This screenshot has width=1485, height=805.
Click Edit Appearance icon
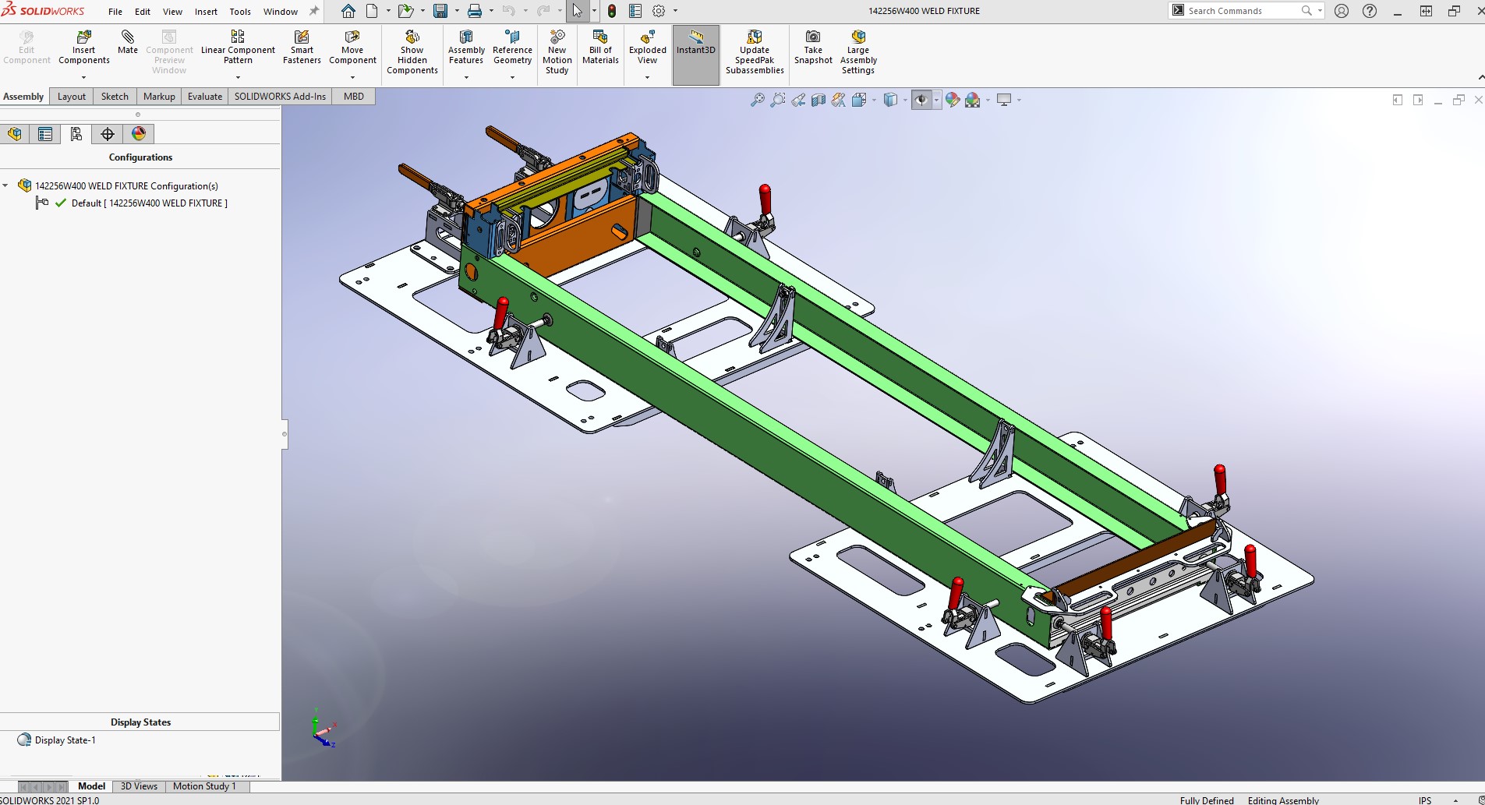click(952, 100)
